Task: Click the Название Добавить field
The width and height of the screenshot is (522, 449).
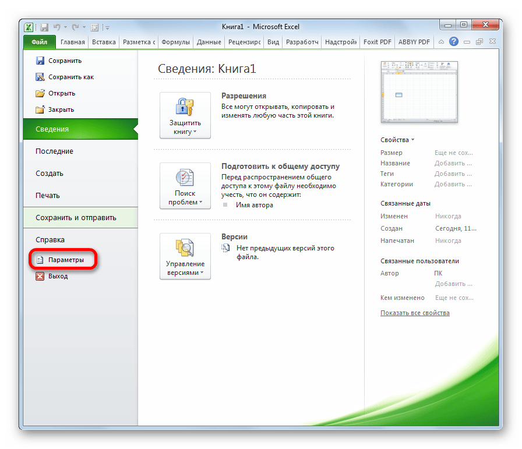Action: (x=453, y=163)
